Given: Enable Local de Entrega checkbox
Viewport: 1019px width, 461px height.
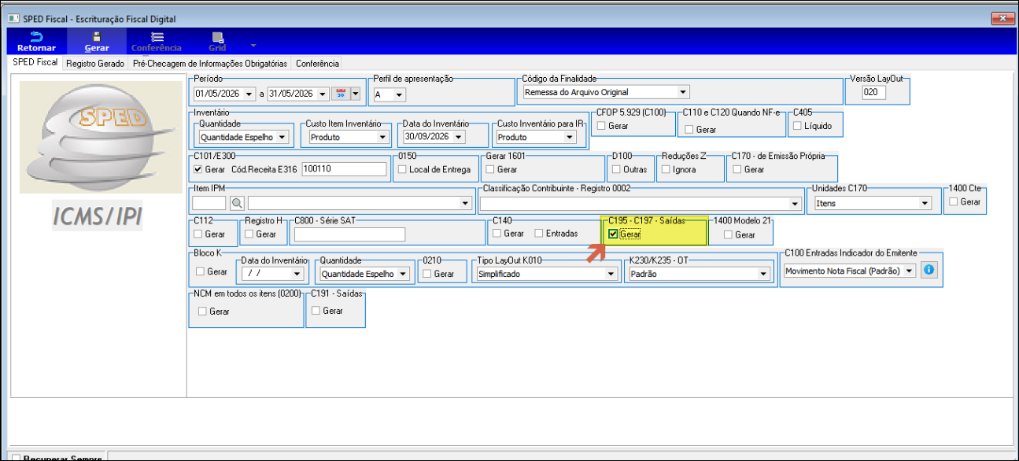Looking at the screenshot, I should click(x=403, y=169).
